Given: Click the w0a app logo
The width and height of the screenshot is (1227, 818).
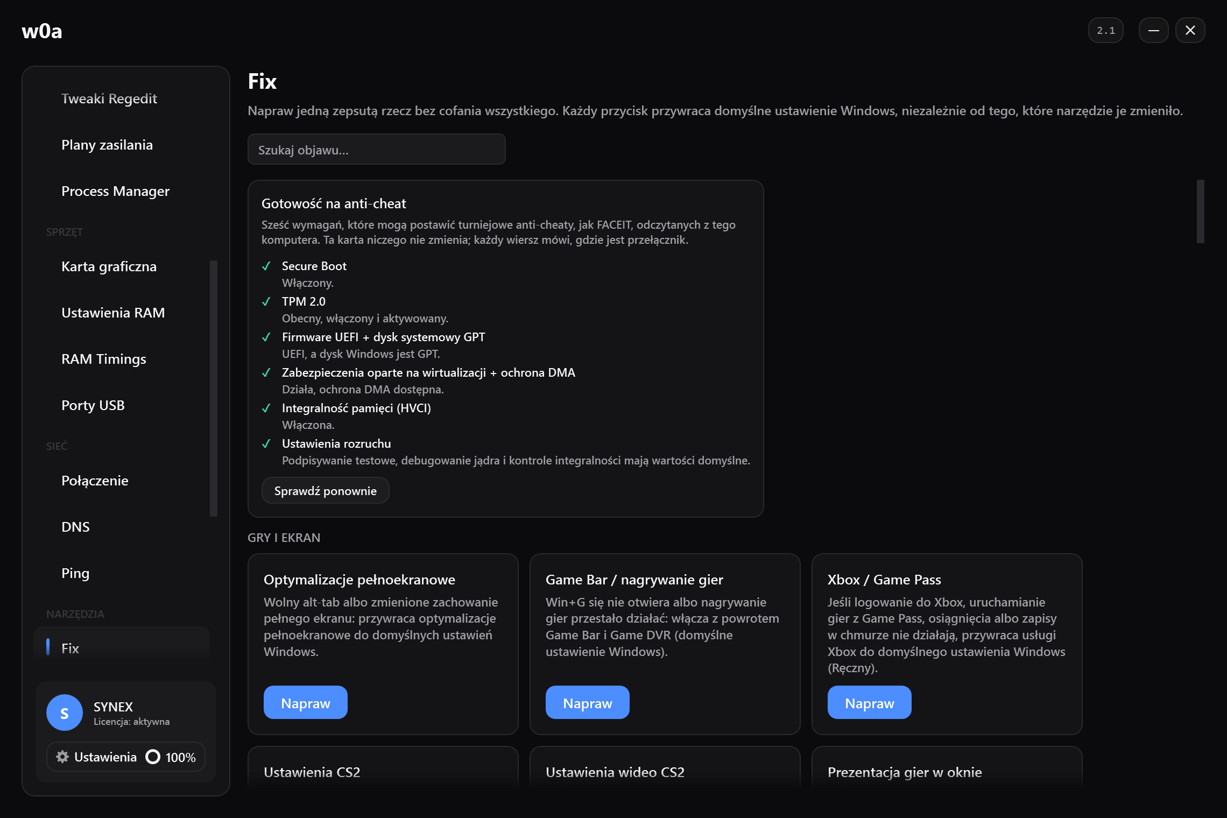Looking at the screenshot, I should point(42,31).
